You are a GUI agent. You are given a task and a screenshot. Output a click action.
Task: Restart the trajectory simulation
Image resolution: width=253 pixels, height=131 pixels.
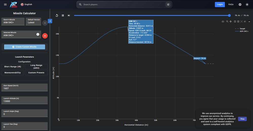57,15
